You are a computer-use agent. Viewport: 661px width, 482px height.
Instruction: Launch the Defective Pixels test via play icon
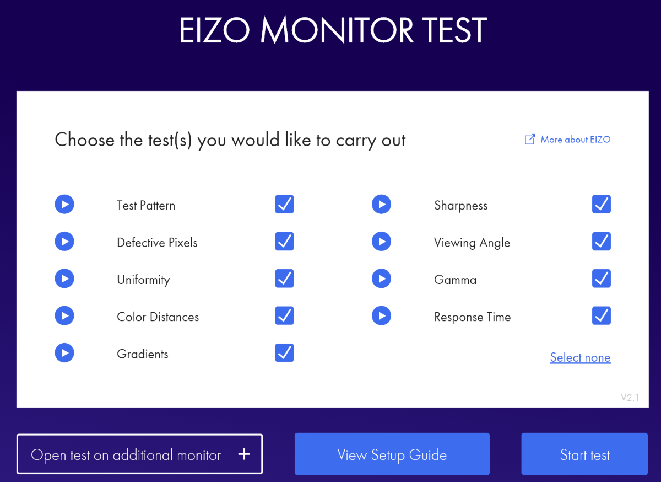[64, 242]
